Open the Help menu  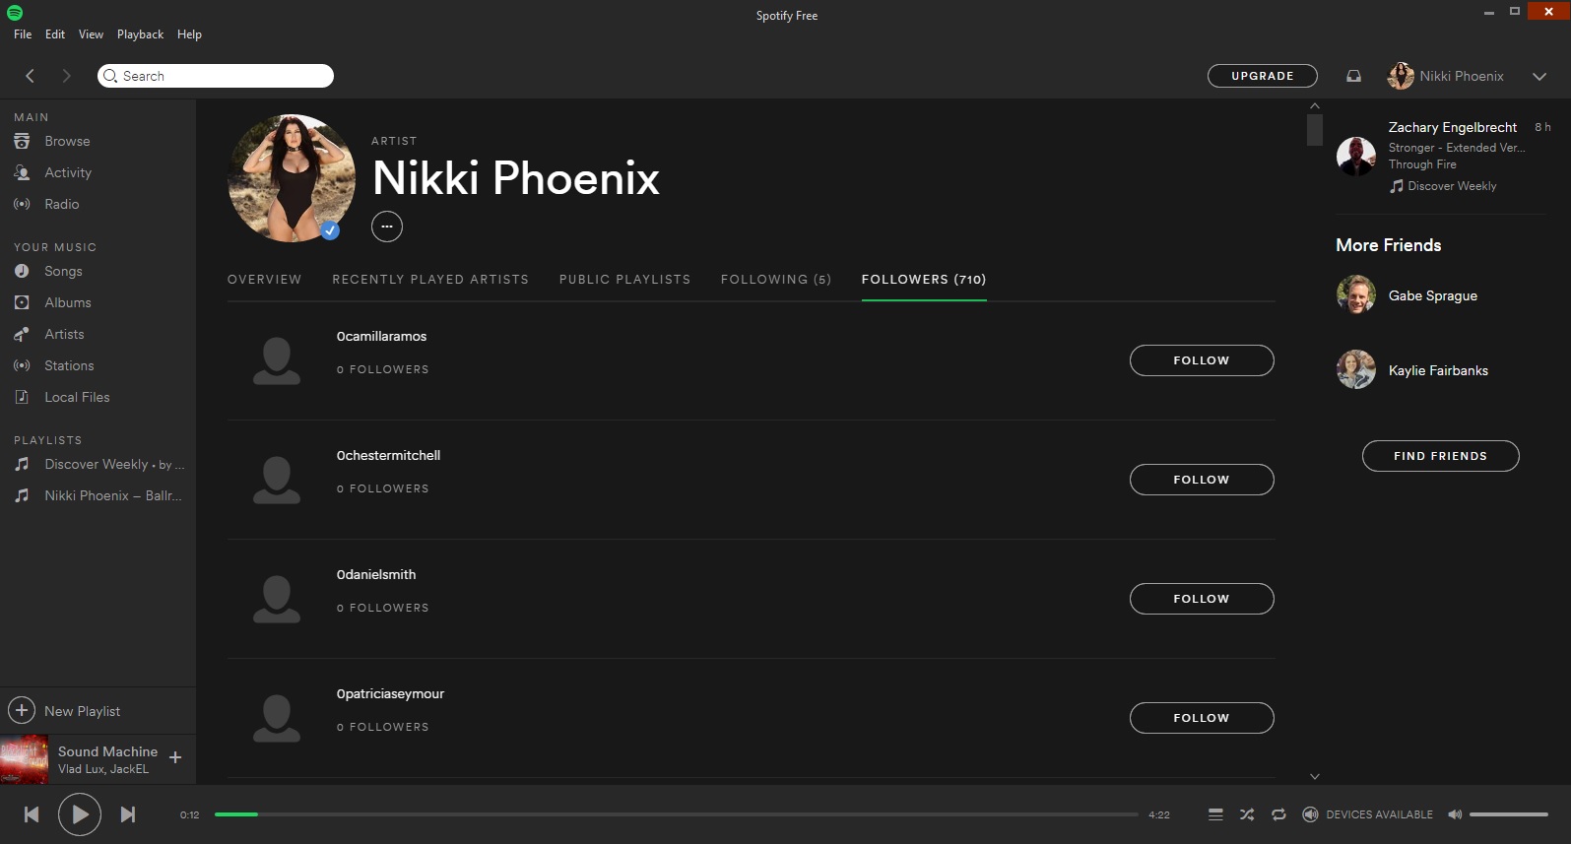(189, 34)
